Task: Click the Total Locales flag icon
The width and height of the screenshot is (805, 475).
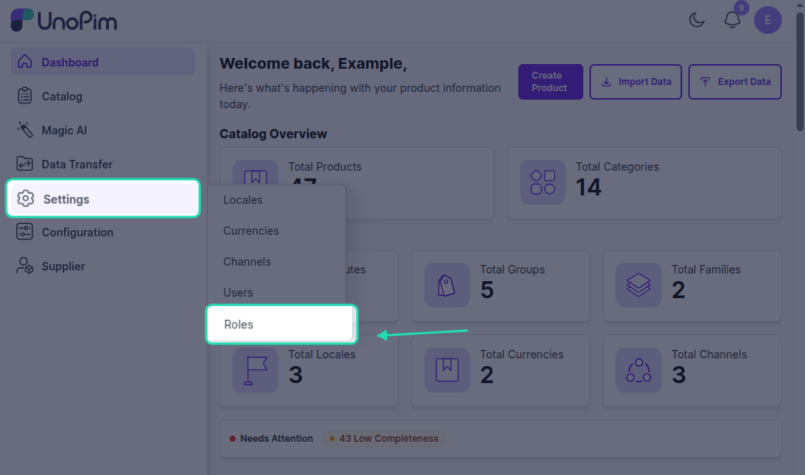Action: (x=255, y=370)
